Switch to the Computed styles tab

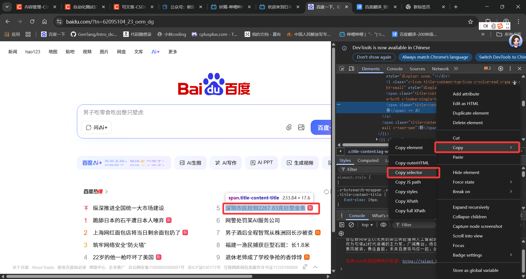368,160
